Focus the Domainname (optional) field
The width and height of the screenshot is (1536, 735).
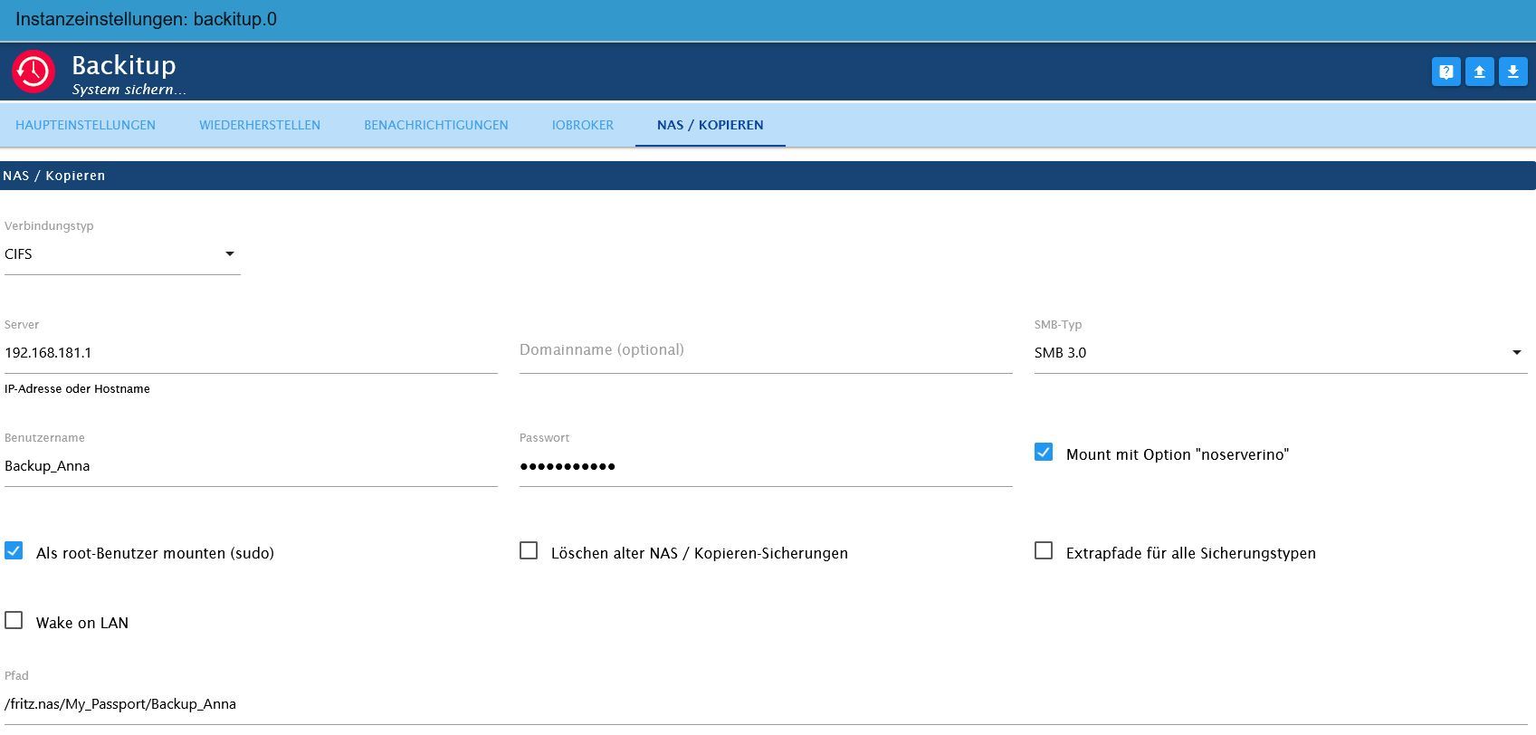766,353
